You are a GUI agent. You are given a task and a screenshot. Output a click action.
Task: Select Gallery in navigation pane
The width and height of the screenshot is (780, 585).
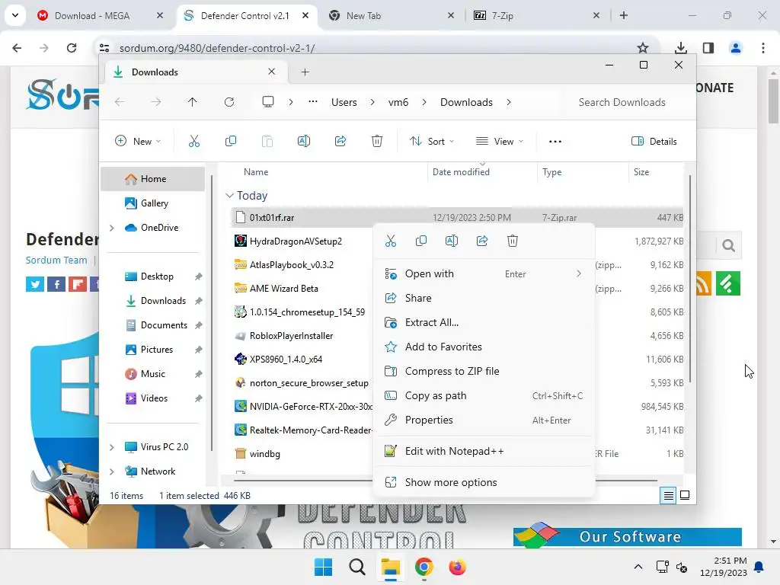[152, 203]
